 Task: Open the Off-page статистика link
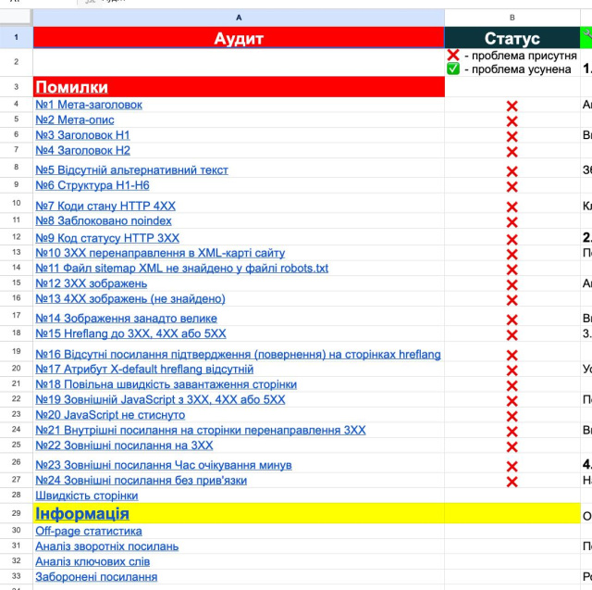(x=89, y=531)
